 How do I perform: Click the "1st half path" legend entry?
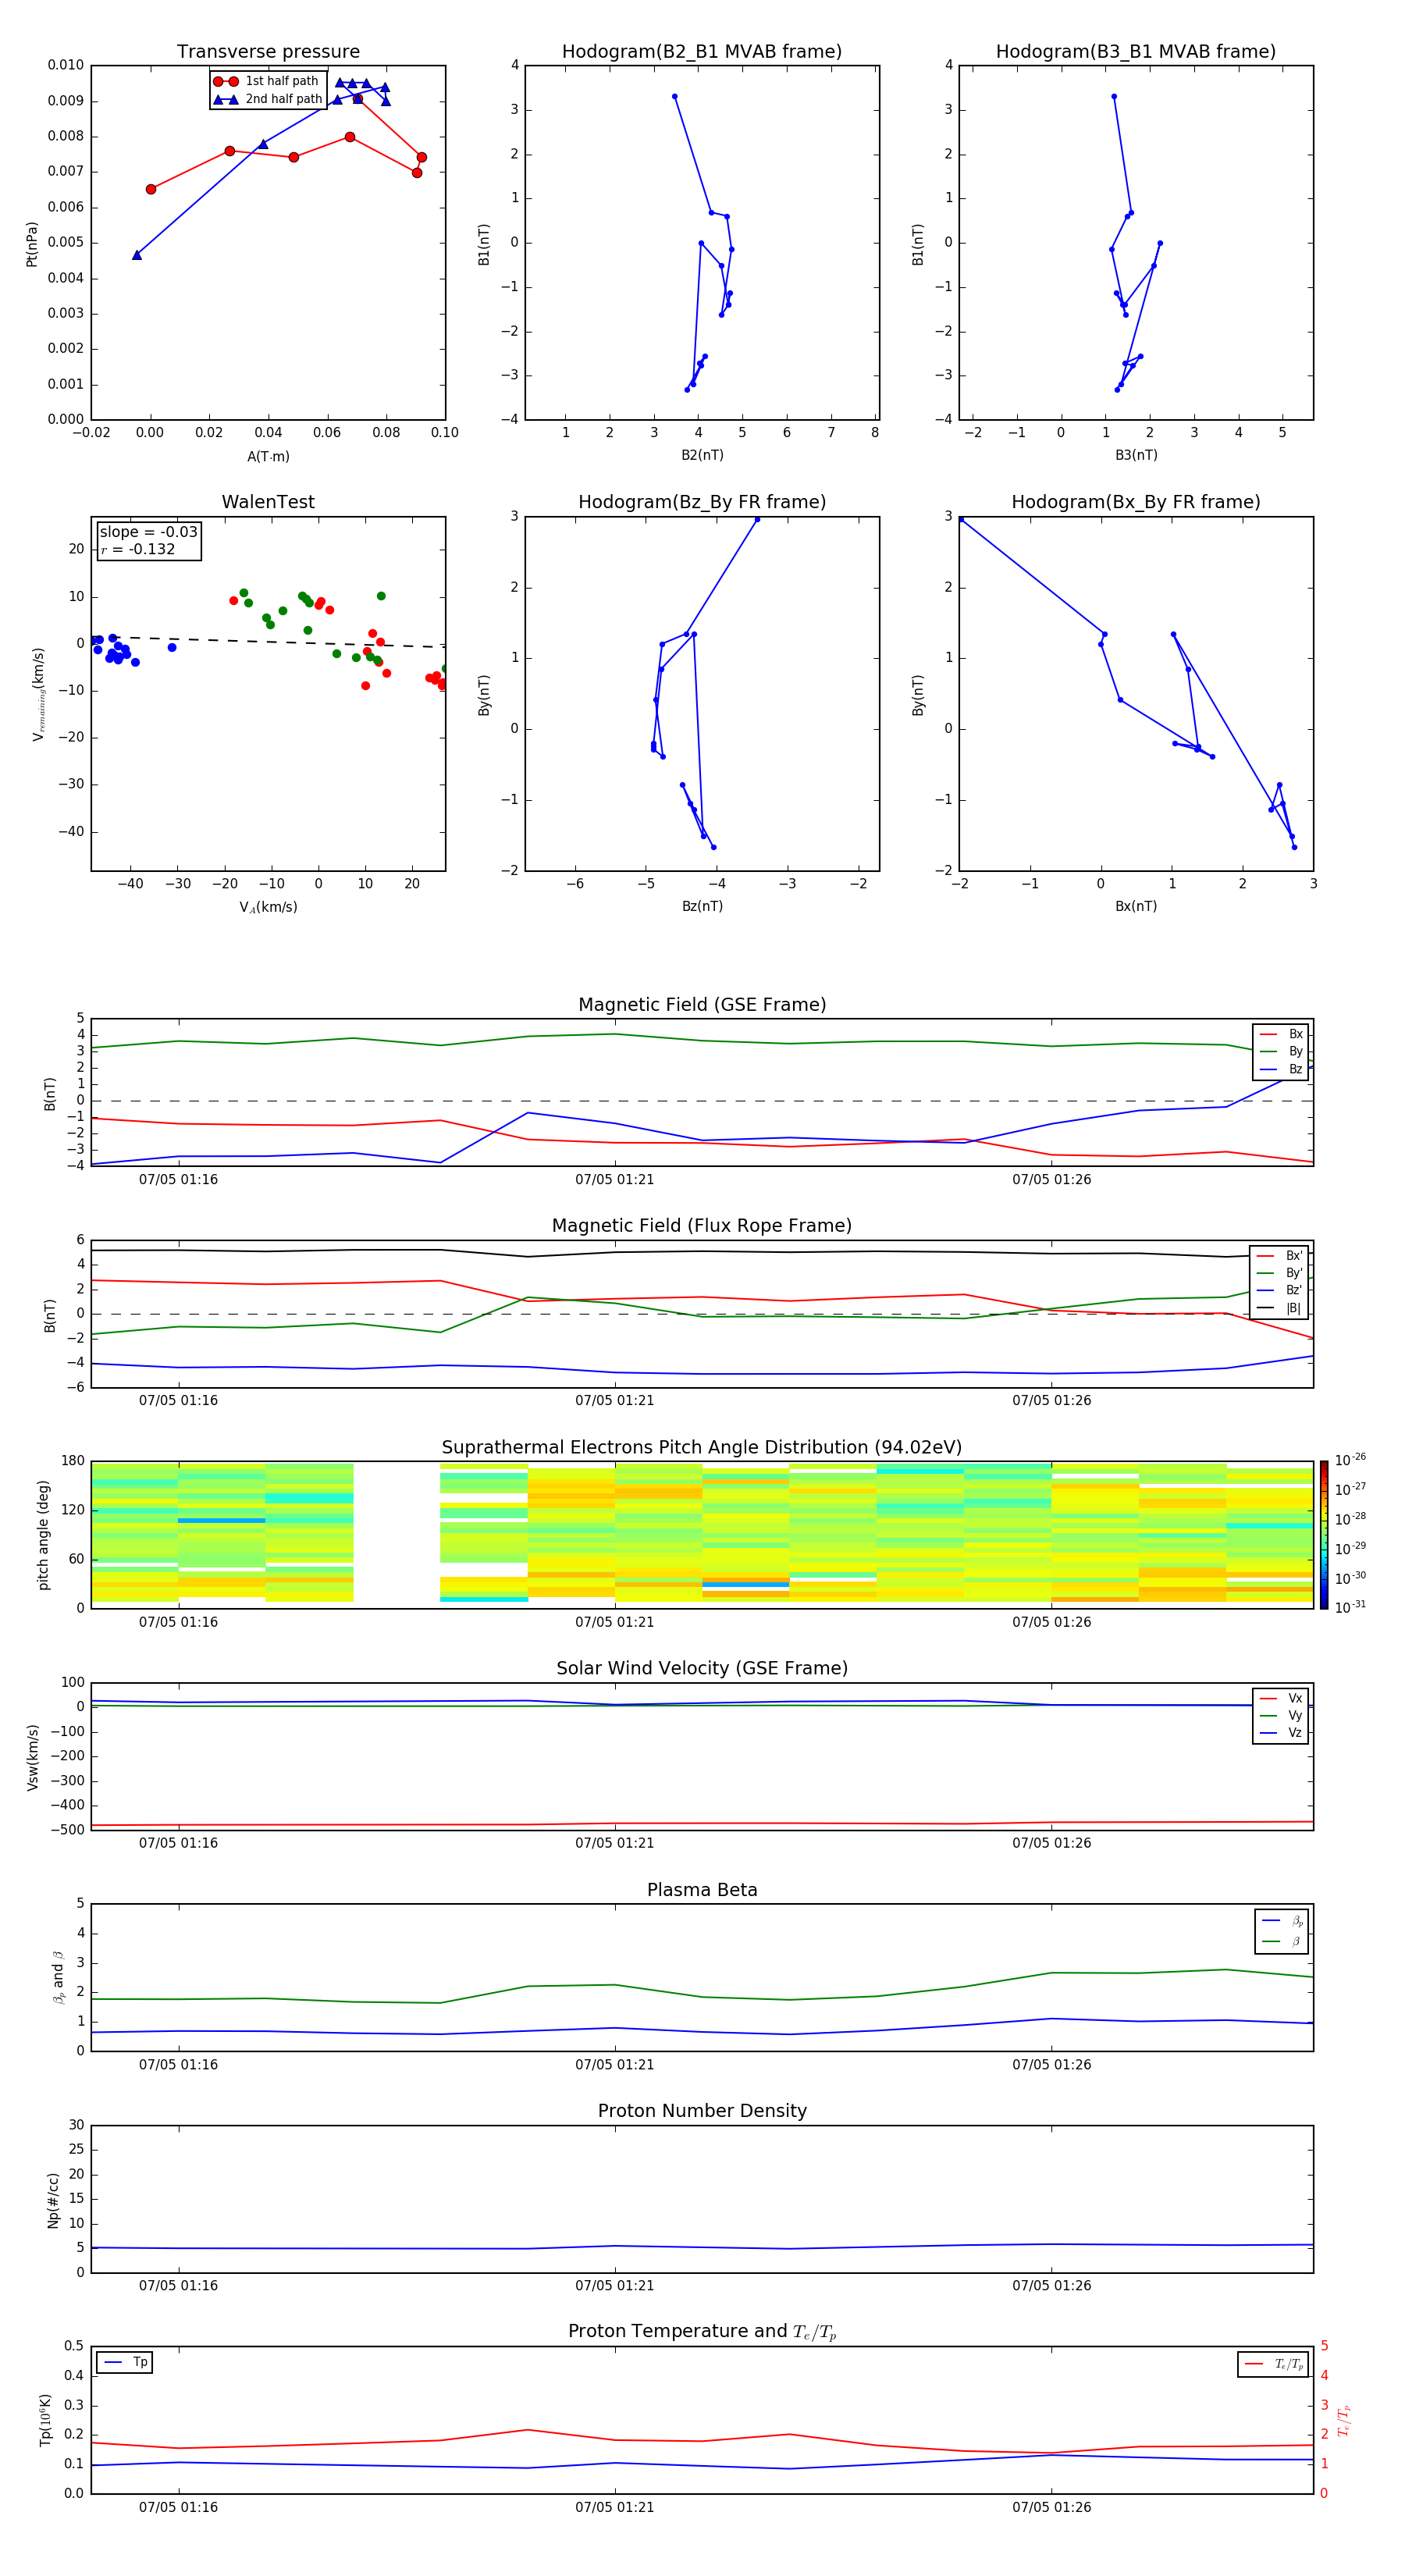pos(266,81)
